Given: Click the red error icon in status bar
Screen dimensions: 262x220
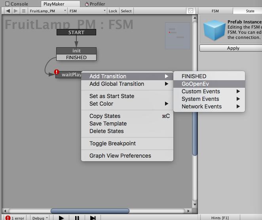Looking at the screenshot, I should (8, 218).
